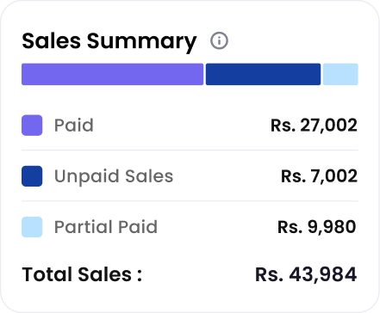
Task: Click the purple Paid bar segment
Action: pos(113,74)
